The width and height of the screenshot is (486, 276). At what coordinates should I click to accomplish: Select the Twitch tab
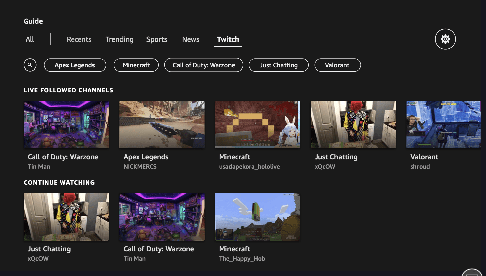tap(228, 39)
